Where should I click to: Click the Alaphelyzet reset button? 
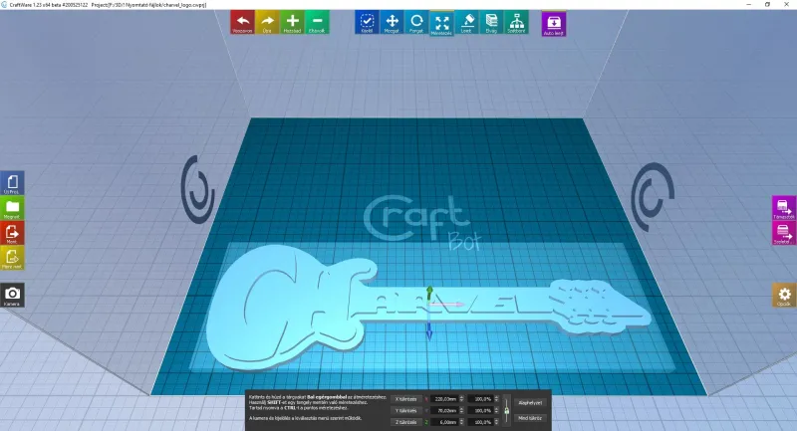530,403
